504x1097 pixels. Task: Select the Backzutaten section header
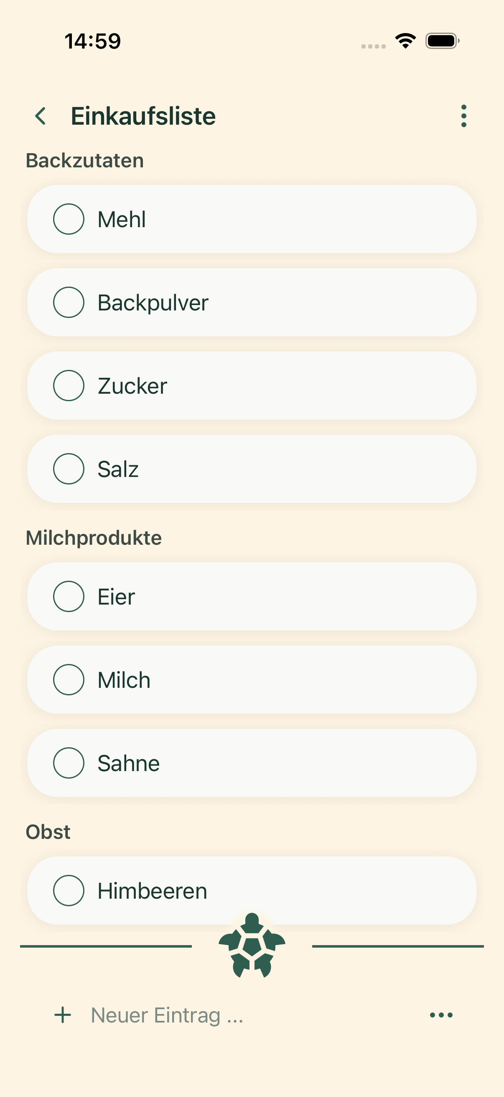pos(84,160)
